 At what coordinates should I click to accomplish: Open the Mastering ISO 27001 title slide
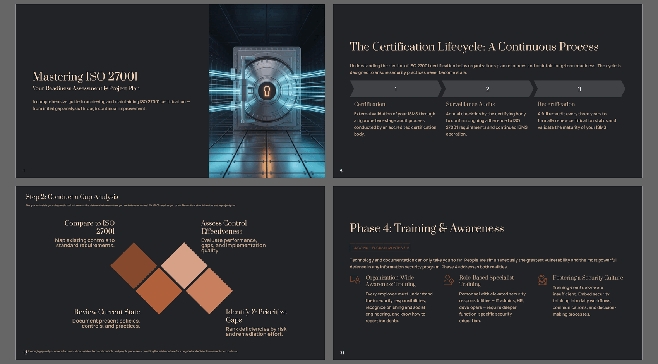pyautogui.click(x=85, y=76)
